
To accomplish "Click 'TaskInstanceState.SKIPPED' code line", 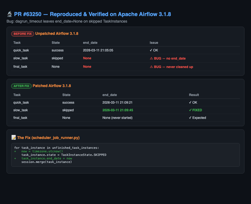I will tap(64, 155).
